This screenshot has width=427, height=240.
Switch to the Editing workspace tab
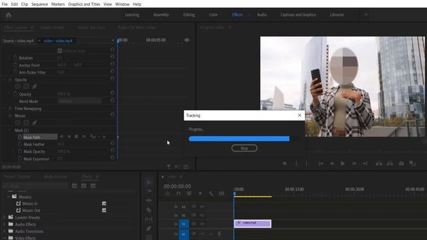(189, 15)
